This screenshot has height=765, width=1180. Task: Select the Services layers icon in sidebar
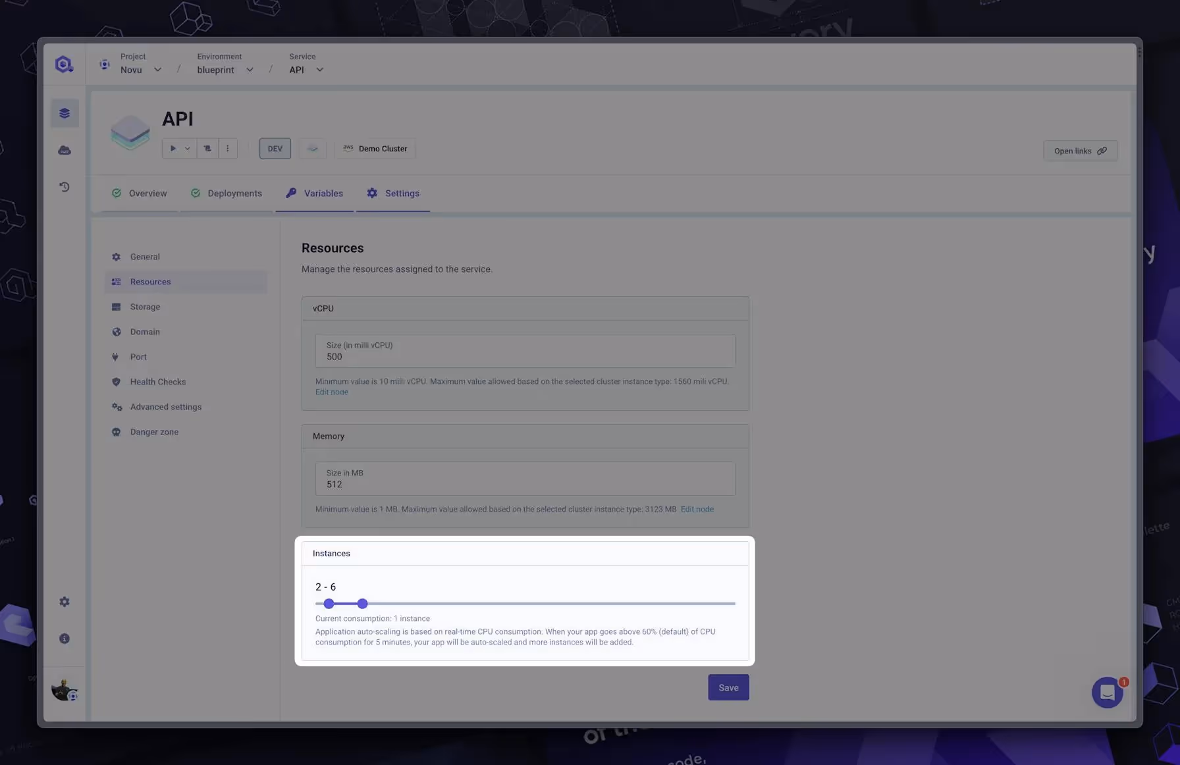point(64,113)
